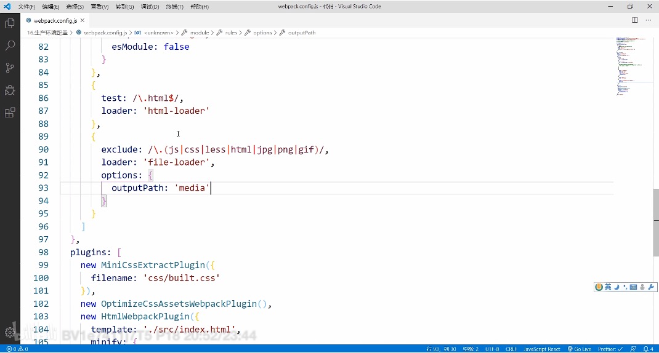
Task: Open the Extensions view in activity bar
Action: 10,113
